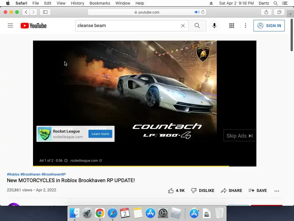This screenshot has width=294, height=221.
Task: Toggle the Safari sidebar button
Action: point(45,12)
